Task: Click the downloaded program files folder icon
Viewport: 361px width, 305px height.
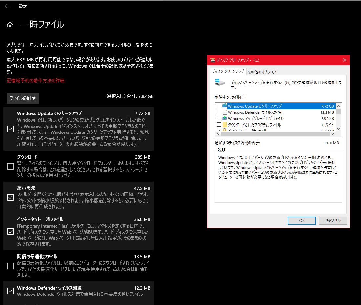Action: click(x=224, y=125)
